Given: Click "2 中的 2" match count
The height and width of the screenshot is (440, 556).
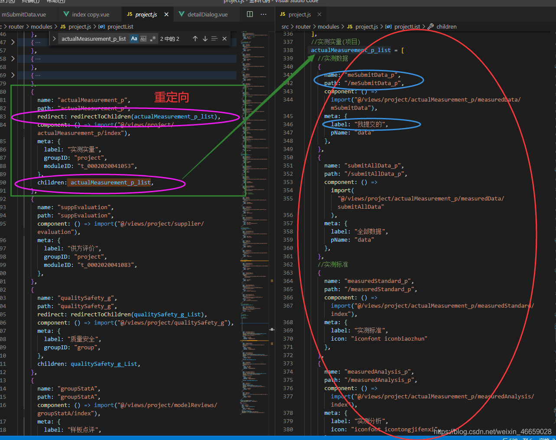Looking at the screenshot, I should click(x=169, y=39).
